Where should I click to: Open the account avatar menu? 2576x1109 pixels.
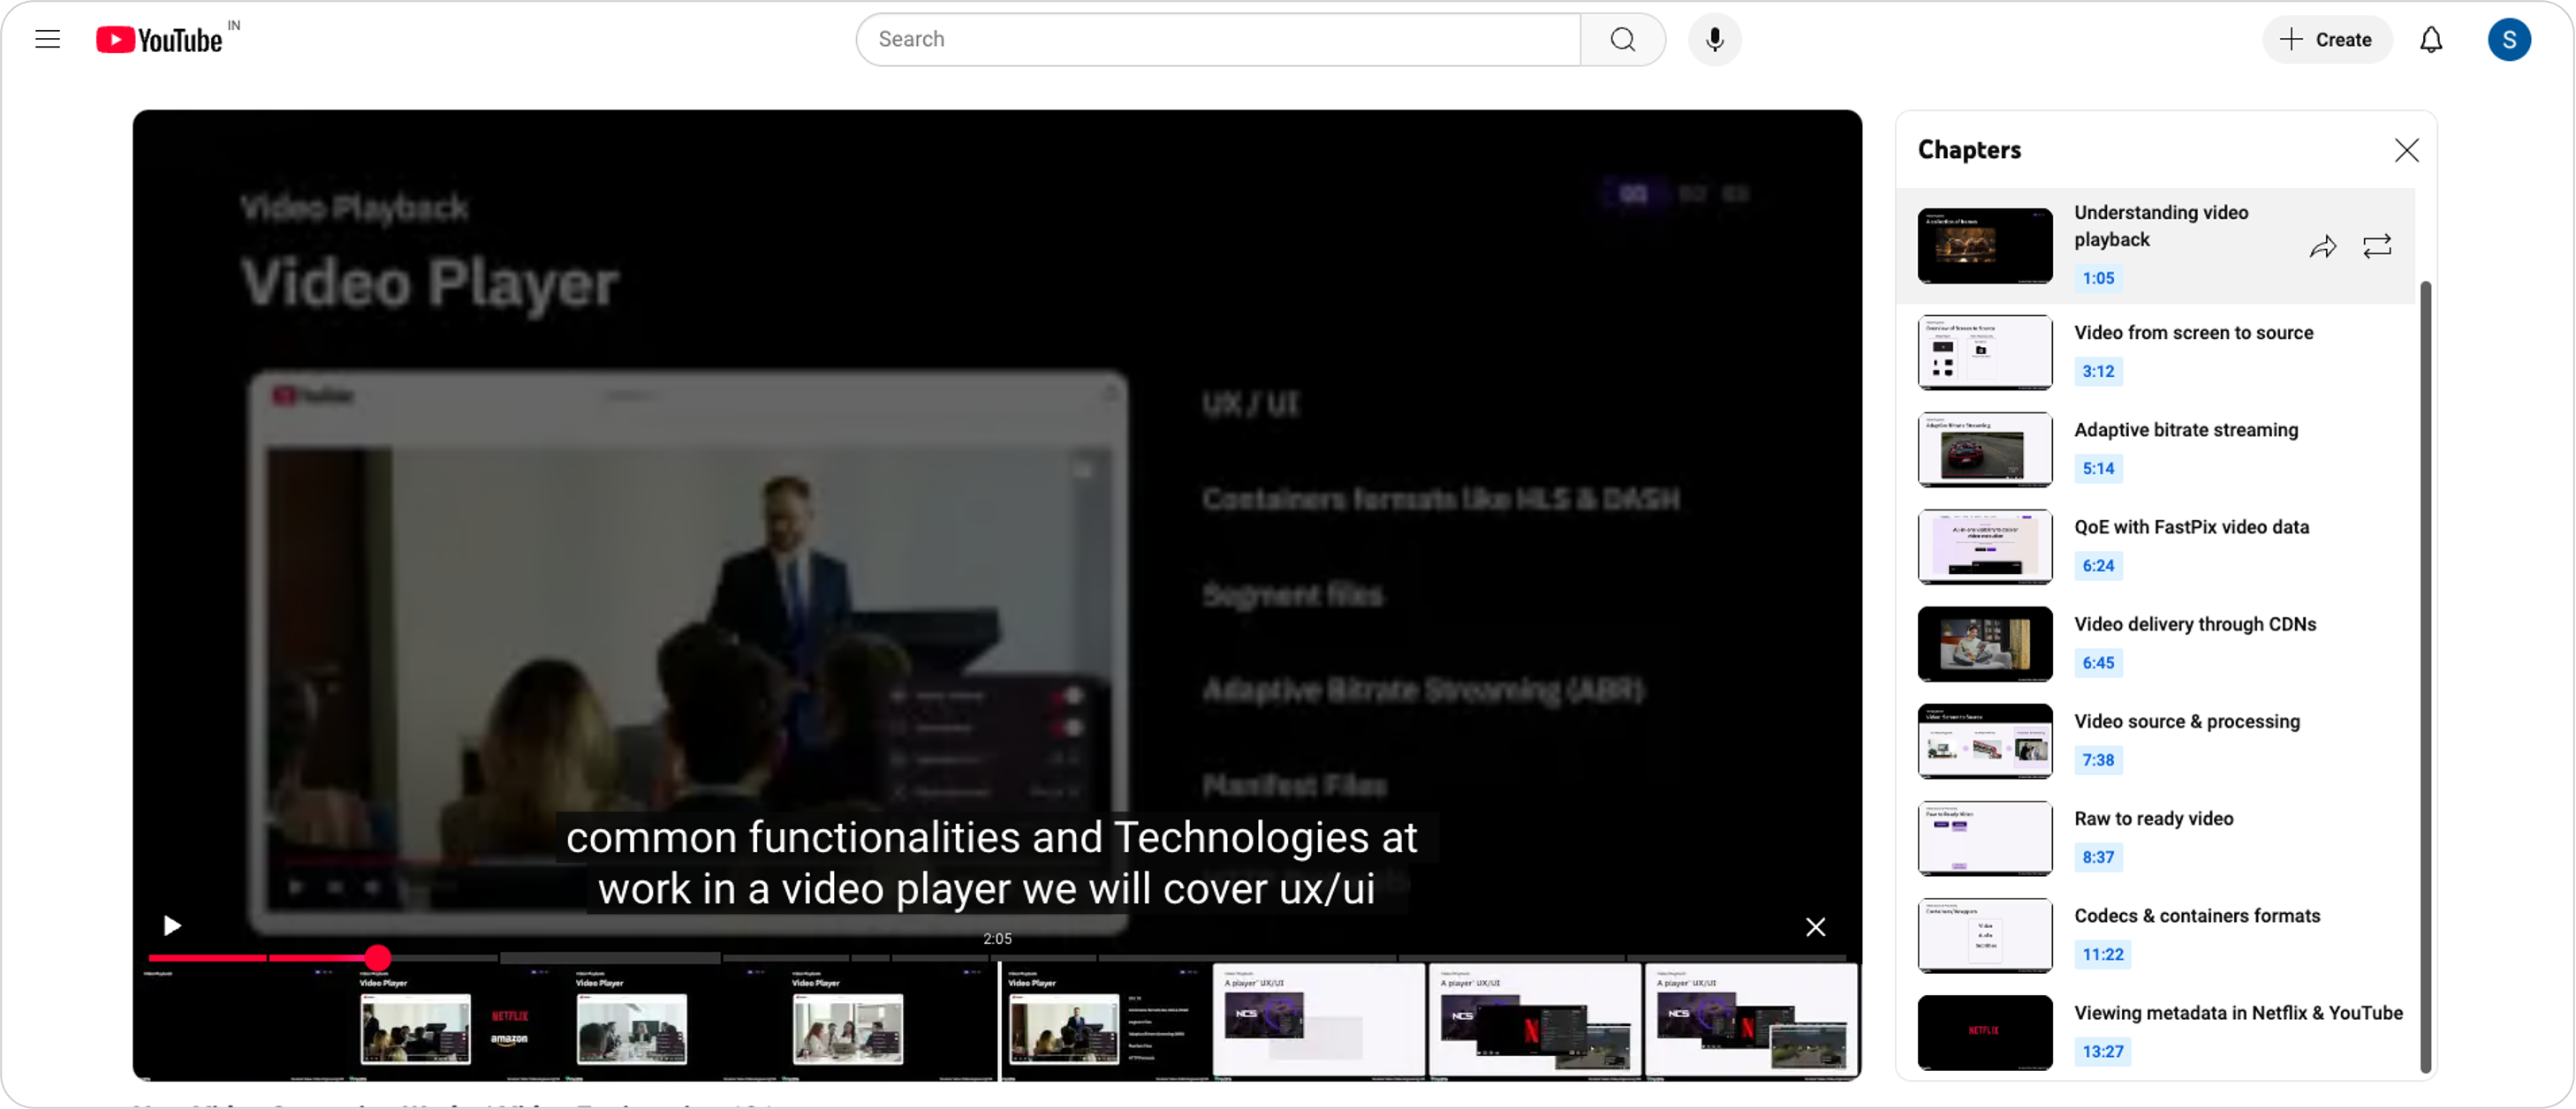[x=2508, y=39]
